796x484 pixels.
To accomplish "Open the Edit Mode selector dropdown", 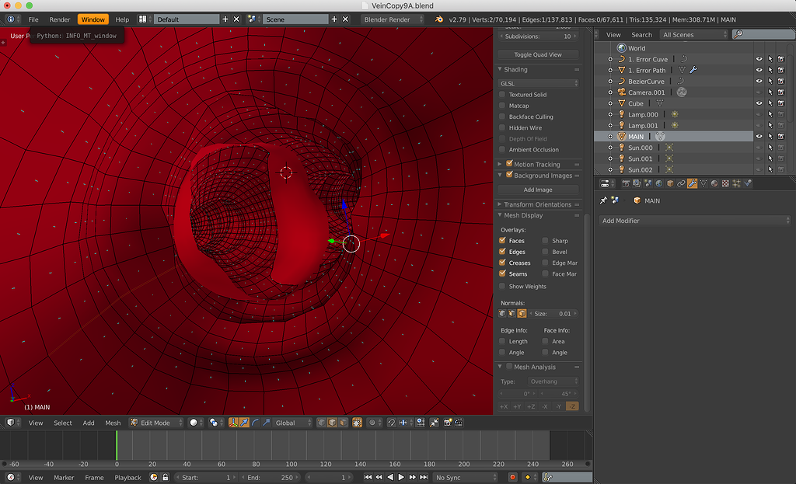I will click(x=156, y=423).
